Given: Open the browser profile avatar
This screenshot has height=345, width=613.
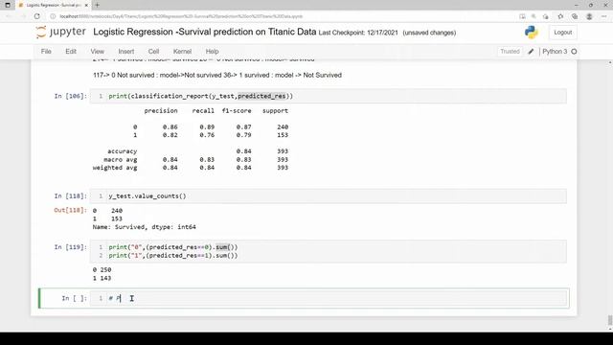Looking at the screenshot, I should point(589,16).
